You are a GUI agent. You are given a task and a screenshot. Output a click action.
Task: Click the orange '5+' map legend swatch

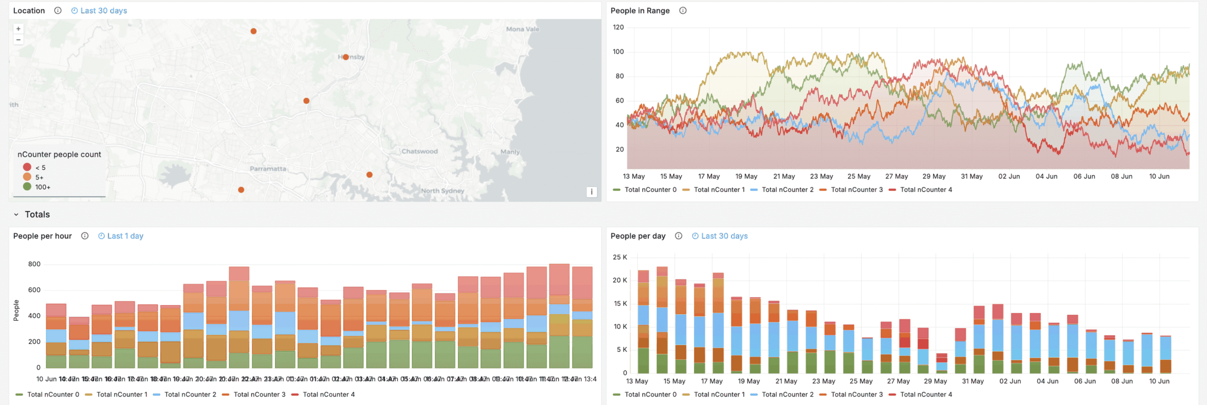(x=27, y=177)
